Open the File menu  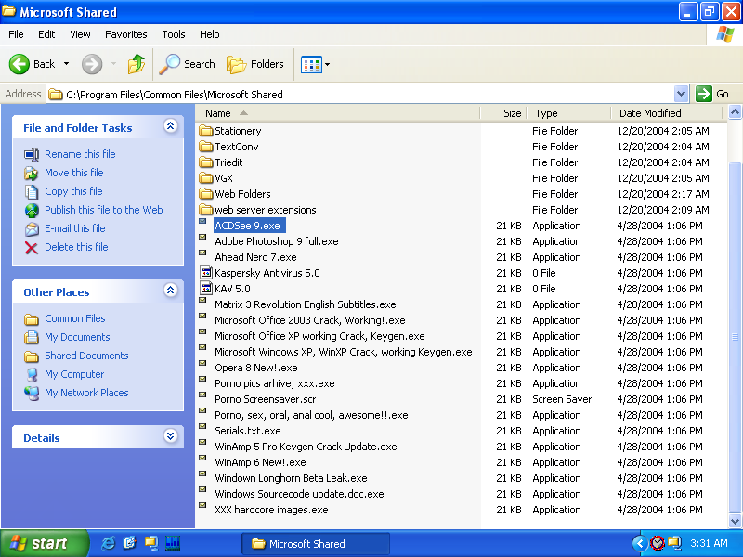click(16, 34)
